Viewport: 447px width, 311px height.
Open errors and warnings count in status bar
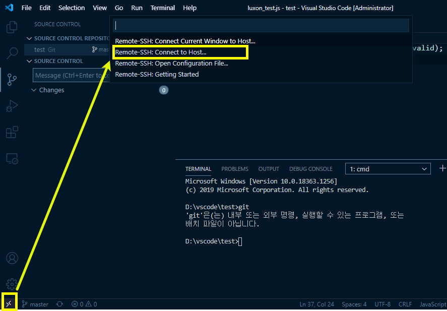pos(84,304)
